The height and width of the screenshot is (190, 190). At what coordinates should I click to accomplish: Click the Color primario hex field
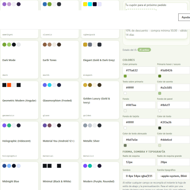(x=139, y=70)
